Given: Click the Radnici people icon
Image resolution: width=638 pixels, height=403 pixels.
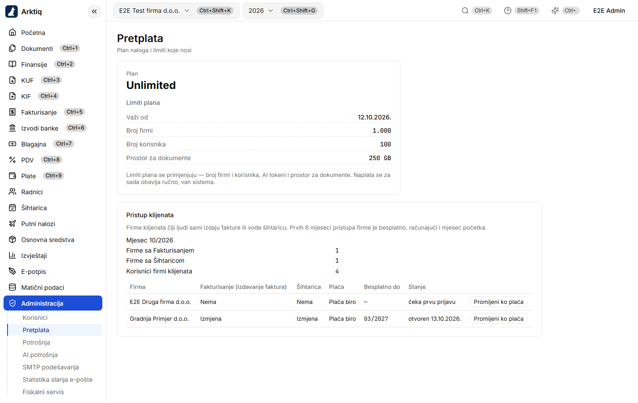Looking at the screenshot, I should pos(12,192).
